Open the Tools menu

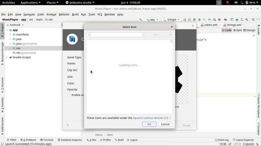(x=91, y=15)
